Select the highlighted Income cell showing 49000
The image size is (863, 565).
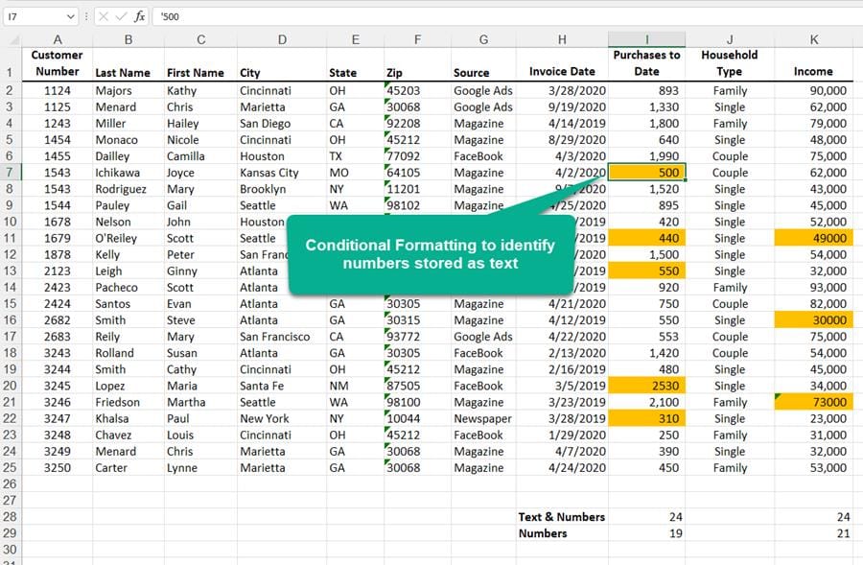pyautogui.click(x=814, y=238)
